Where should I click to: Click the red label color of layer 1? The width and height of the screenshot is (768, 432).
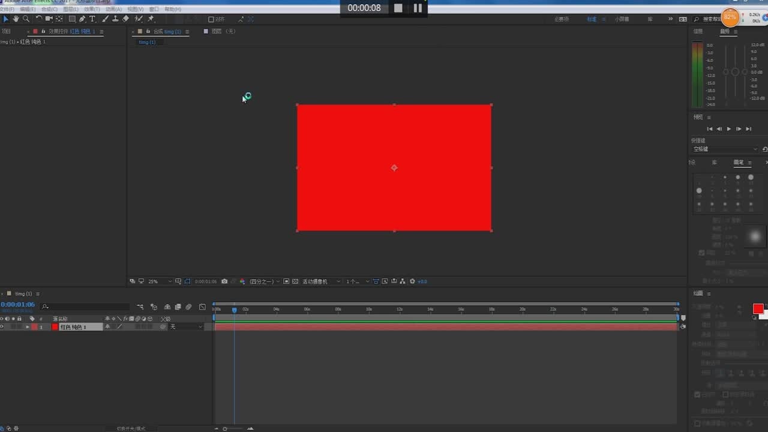(x=34, y=327)
